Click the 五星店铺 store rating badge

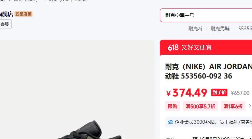click(24, 14)
